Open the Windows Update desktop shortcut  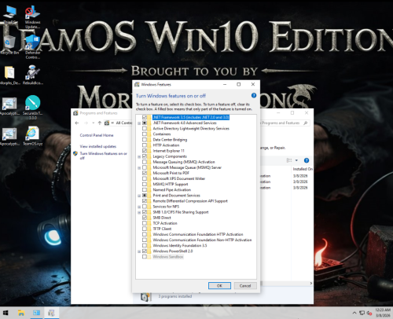[32, 17]
